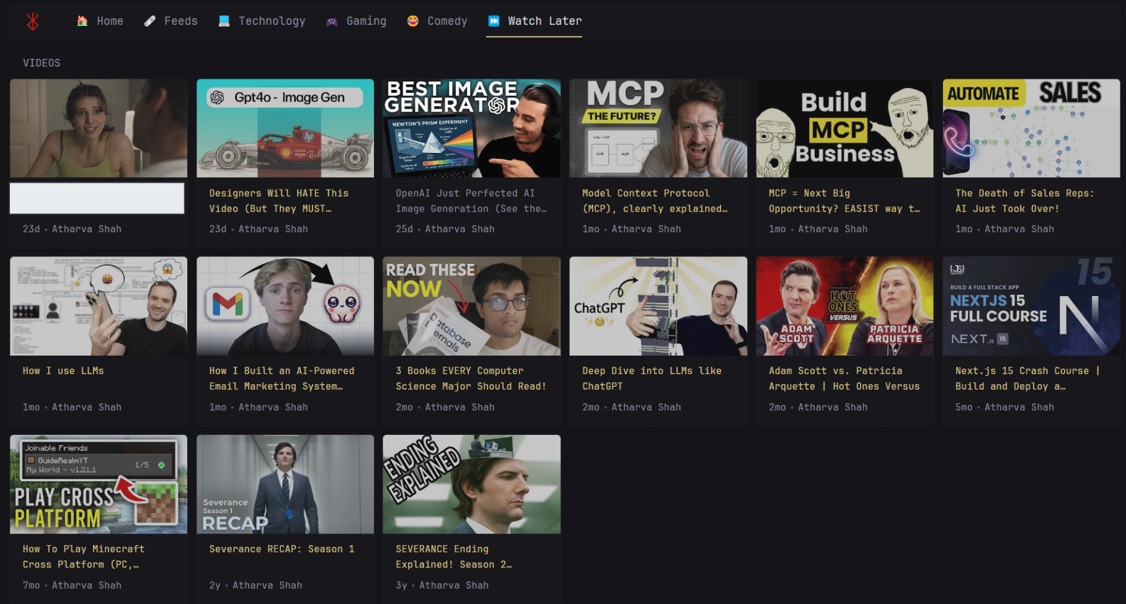Image resolution: width=1126 pixels, height=604 pixels.
Task: Click the blank white title box of first video
Action: pyautogui.click(x=97, y=198)
